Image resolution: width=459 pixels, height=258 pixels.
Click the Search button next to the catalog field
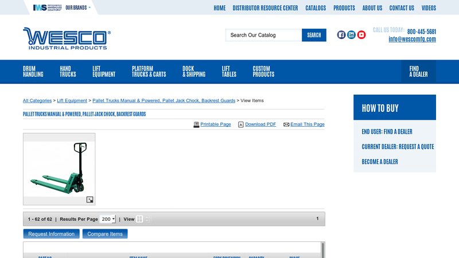[314, 35]
